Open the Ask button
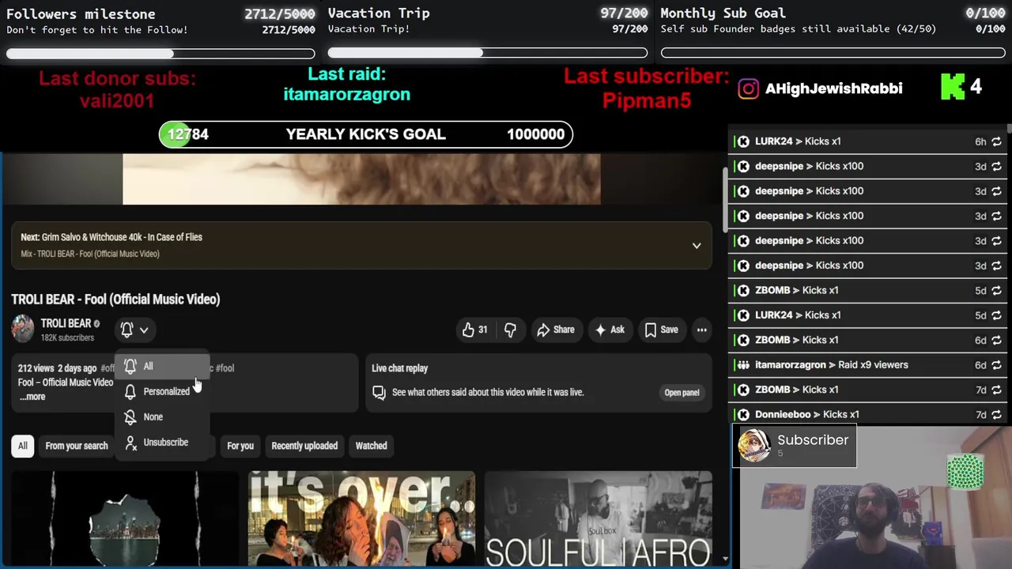 pos(610,330)
